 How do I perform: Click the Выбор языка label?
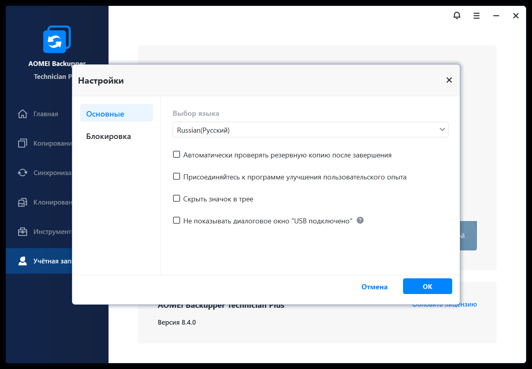196,113
